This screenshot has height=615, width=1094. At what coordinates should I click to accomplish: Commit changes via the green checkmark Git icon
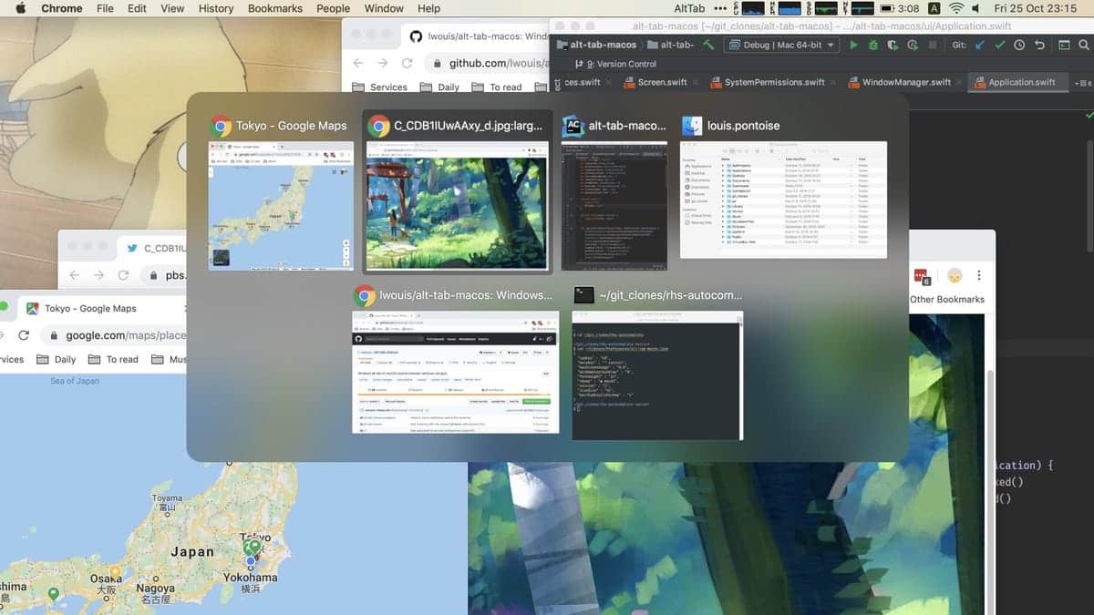coord(999,45)
